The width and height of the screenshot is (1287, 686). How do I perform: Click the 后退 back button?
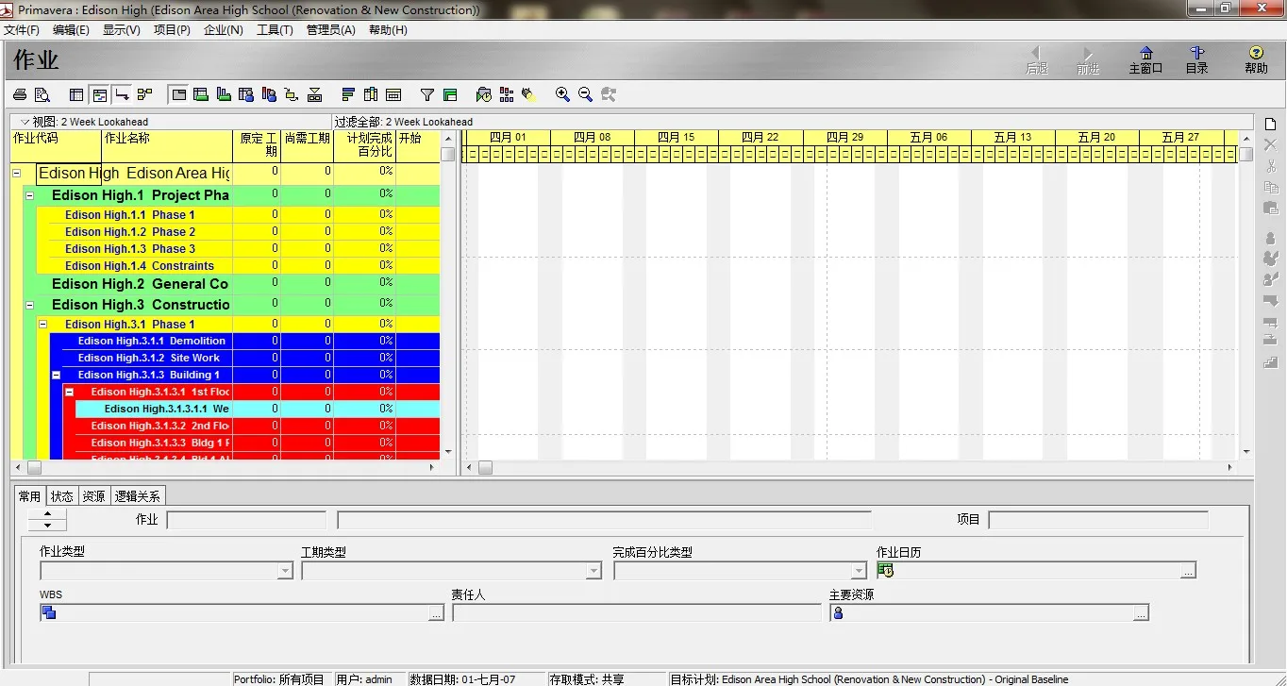click(1037, 60)
